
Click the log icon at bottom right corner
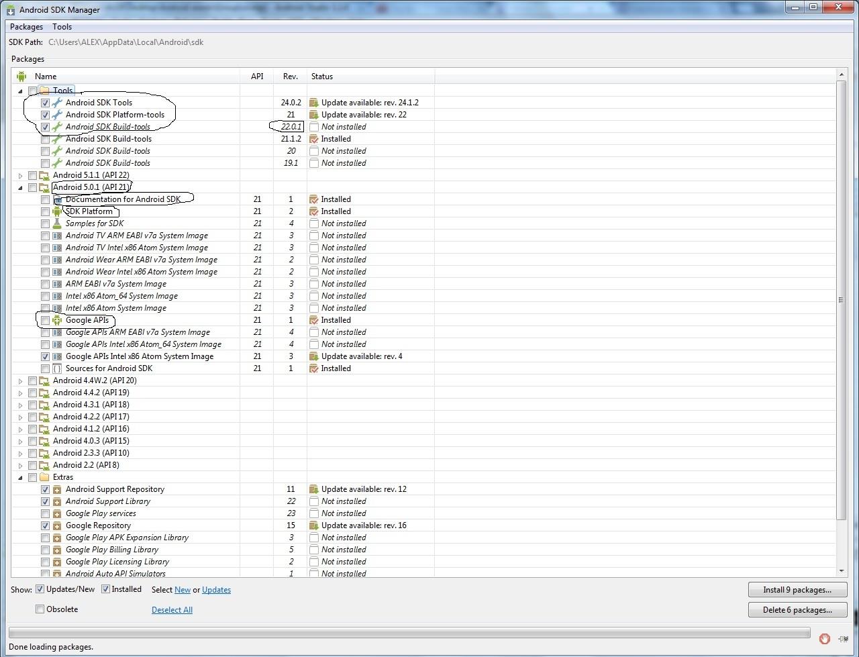point(843,638)
